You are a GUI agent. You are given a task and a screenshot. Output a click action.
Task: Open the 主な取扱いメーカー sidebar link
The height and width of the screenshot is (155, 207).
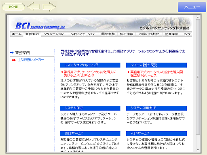point(31,60)
